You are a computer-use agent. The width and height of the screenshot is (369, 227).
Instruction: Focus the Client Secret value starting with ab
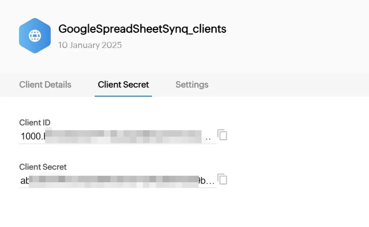click(x=118, y=181)
